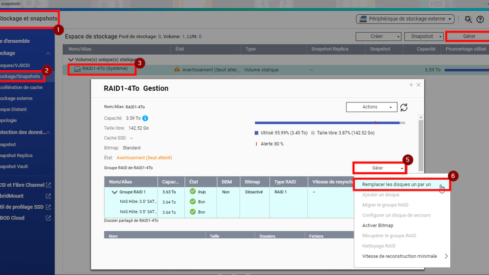Open Snapshot Replica in sidebar
Screen dimensions: 489x275
click(16, 155)
